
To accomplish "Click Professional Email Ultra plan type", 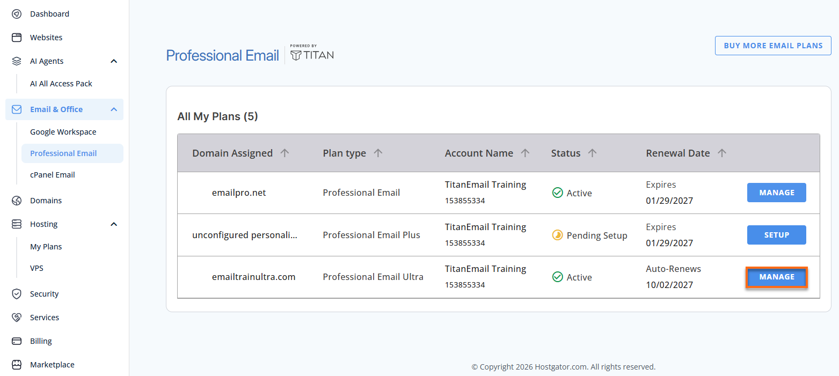I will coord(373,277).
